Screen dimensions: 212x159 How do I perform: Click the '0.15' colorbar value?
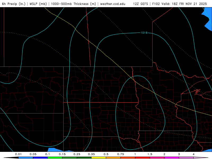click(x=62, y=154)
